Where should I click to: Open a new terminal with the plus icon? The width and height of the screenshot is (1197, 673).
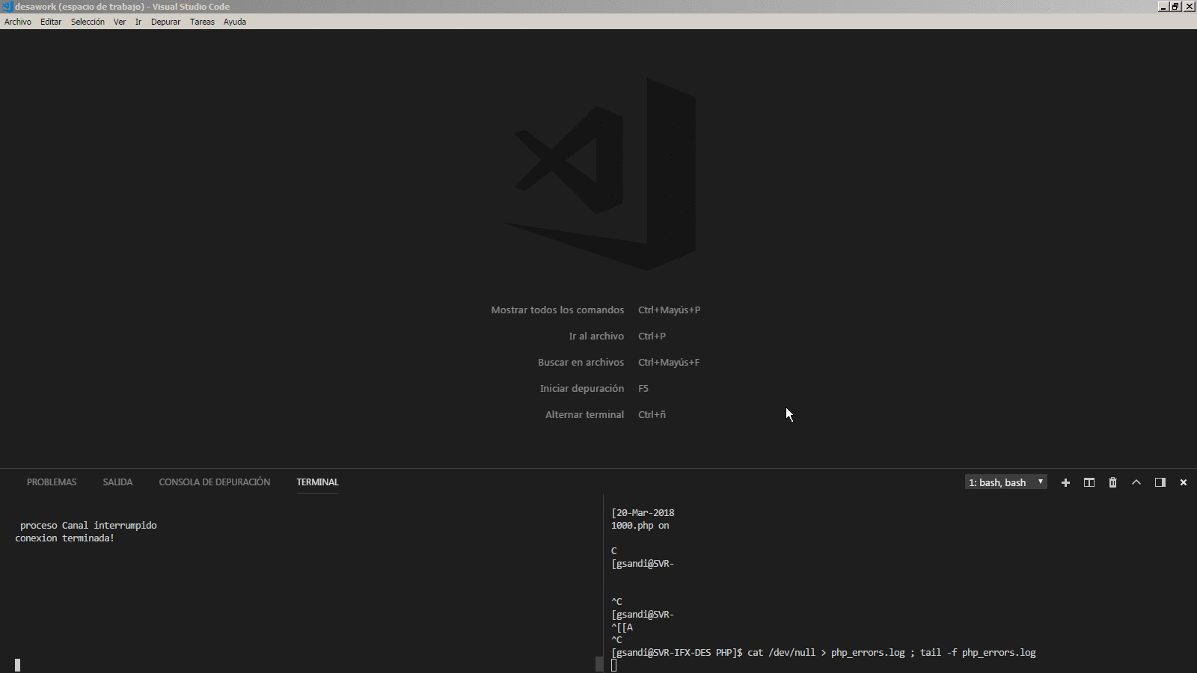pyautogui.click(x=1065, y=482)
